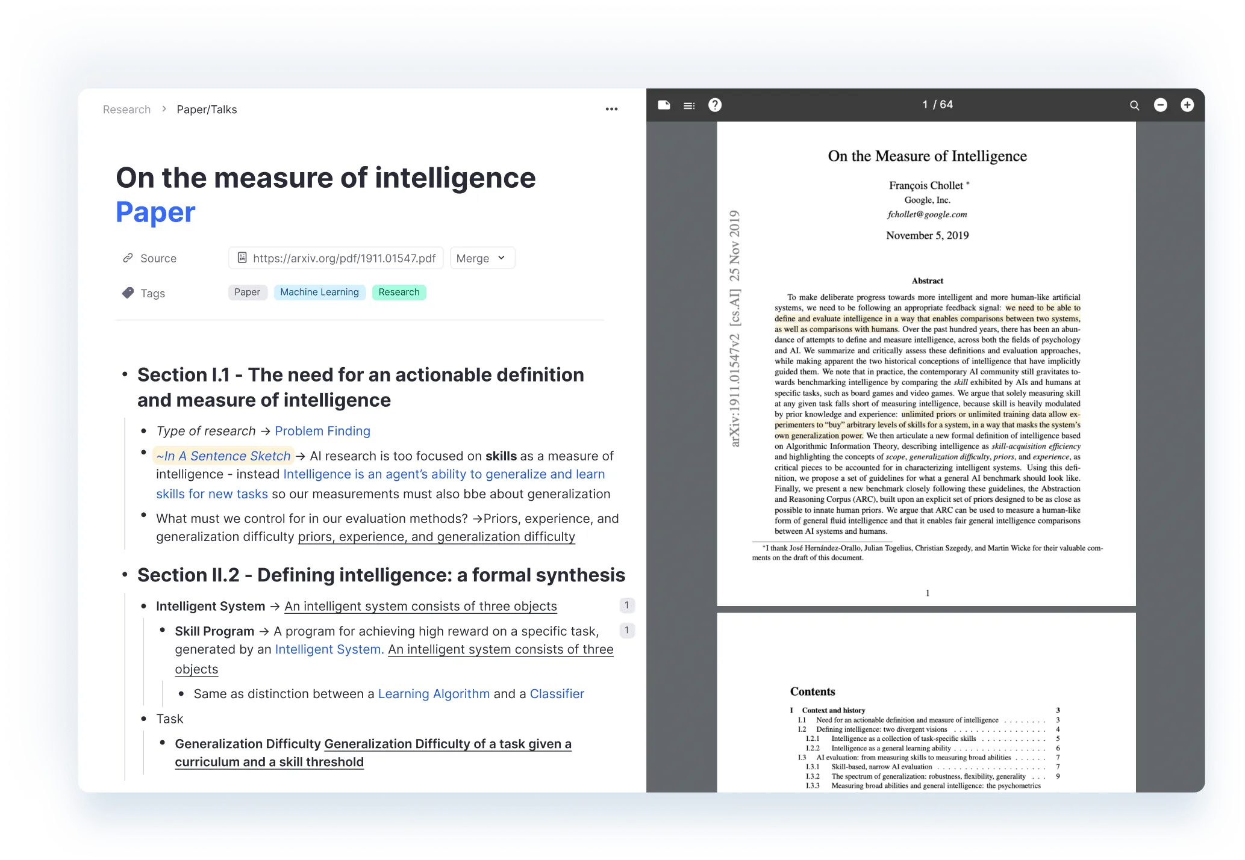Open the Merge dropdown
The width and height of the screenshot is (1245, 860).
tap(482, 258)
